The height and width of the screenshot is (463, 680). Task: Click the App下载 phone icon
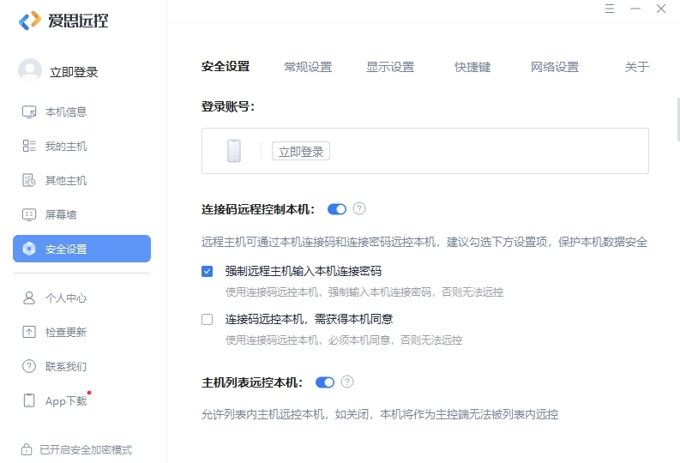click(29, 400)
